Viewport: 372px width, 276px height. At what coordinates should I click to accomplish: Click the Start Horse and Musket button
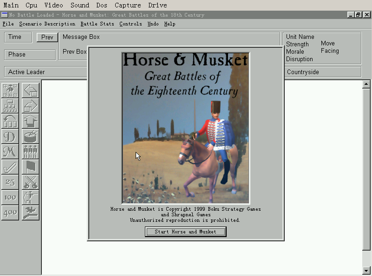(185, 232)
